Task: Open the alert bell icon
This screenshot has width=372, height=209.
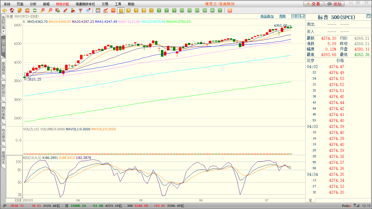Action: point(73,10)
